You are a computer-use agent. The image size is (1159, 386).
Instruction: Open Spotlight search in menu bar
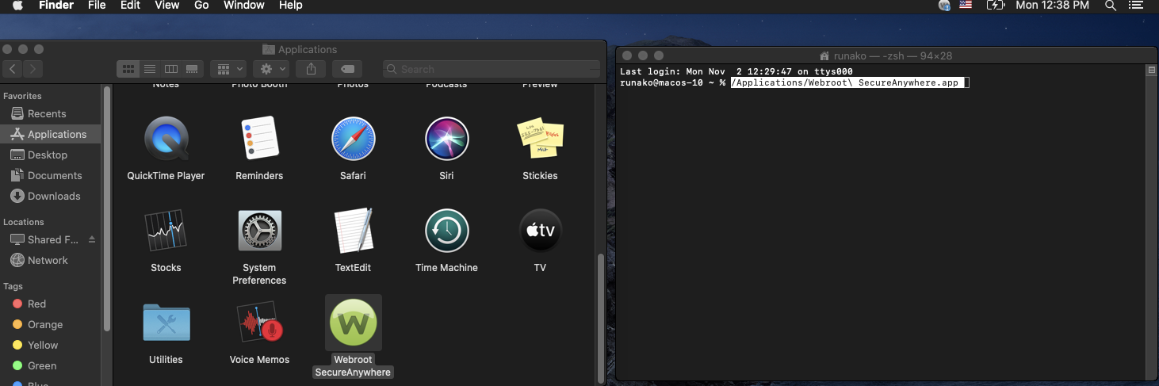1111,6
